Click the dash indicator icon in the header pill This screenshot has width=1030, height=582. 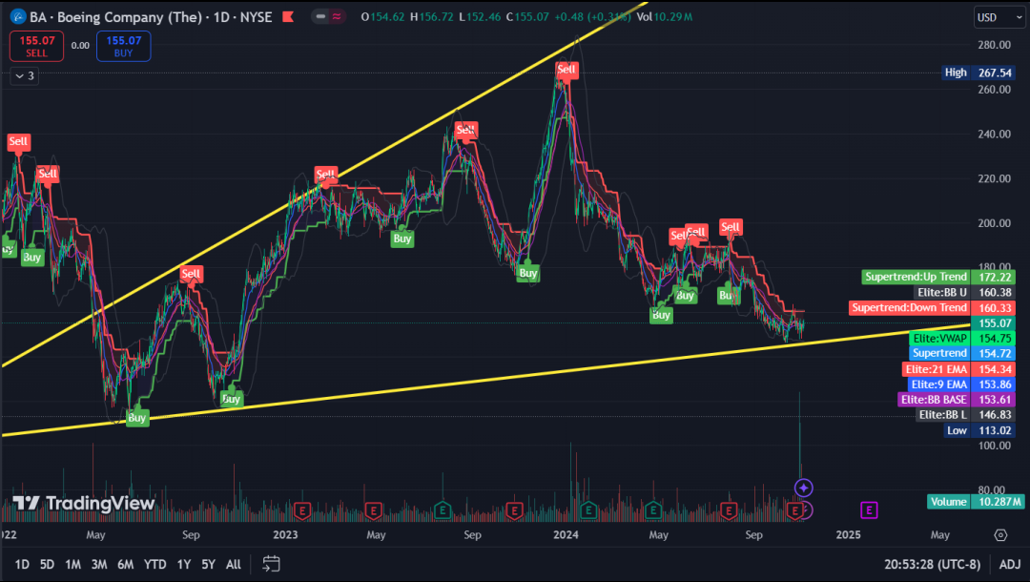(x=320, y=17)
